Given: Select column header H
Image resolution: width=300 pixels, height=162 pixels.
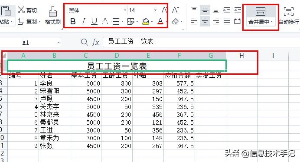Looking at the screenshot, I should 241,56.
